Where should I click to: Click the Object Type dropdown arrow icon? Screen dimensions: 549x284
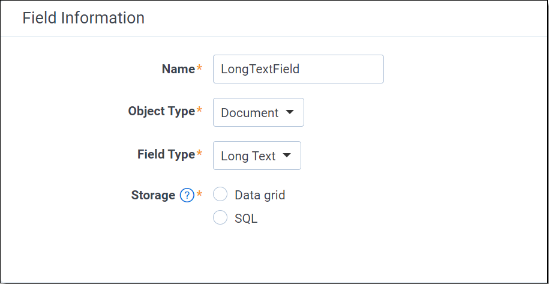coord(290,112)
